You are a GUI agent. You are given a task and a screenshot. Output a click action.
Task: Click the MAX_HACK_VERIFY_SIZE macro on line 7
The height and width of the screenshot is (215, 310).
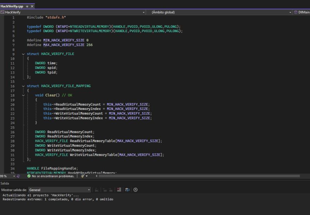click(x=64, y=45)
